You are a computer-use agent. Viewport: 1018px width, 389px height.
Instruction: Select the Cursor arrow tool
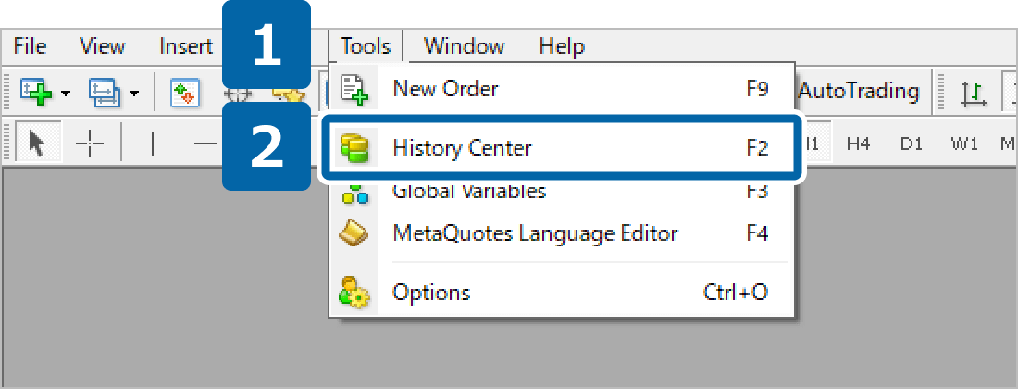coord(38,141)
